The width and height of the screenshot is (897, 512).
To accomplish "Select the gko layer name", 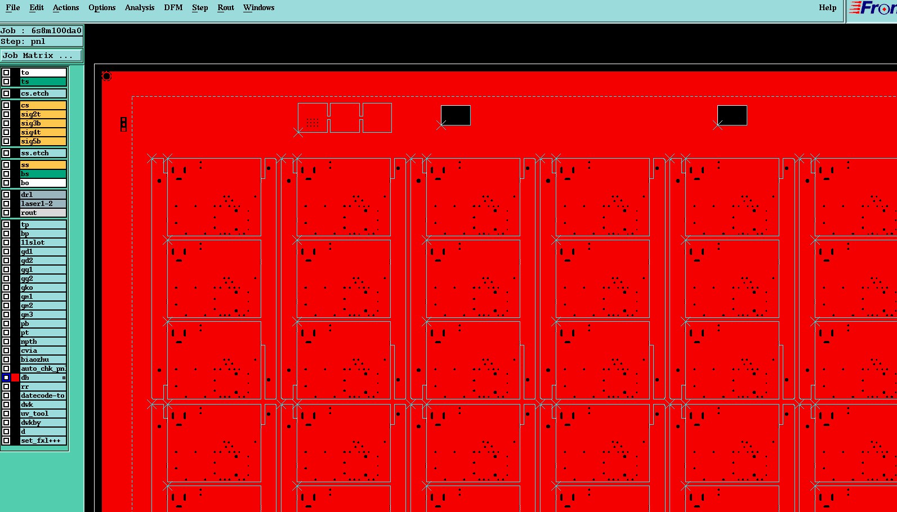I will [43, 288].
